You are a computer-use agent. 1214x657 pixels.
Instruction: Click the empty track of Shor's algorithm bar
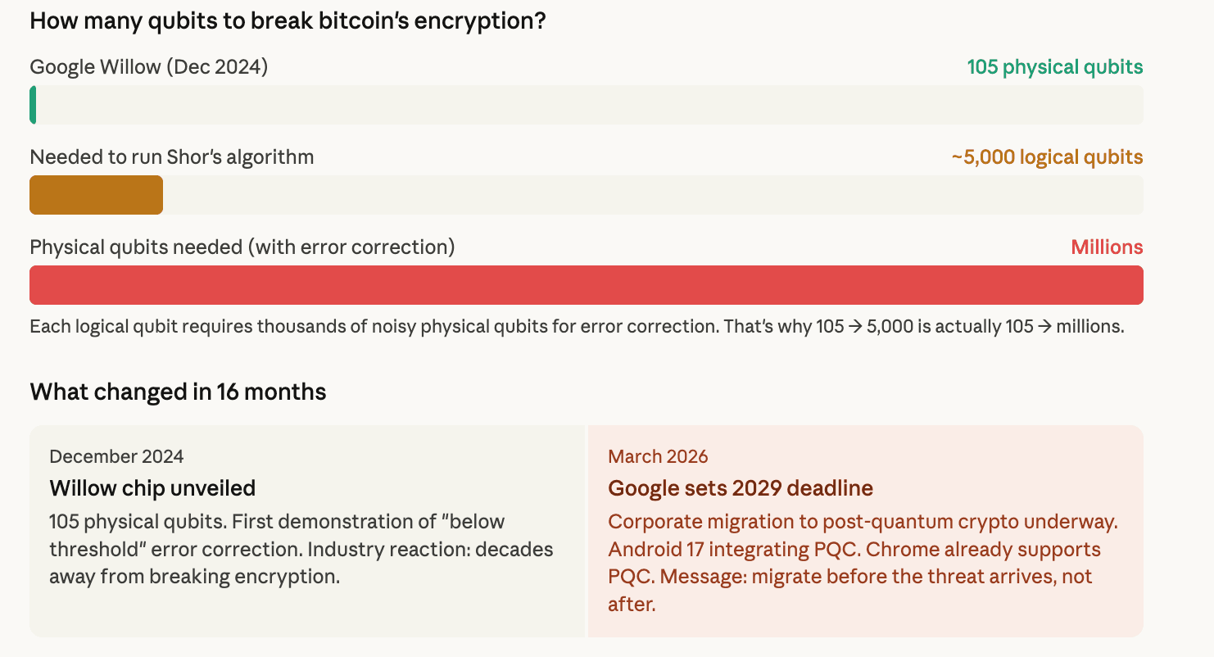[651, 195]
